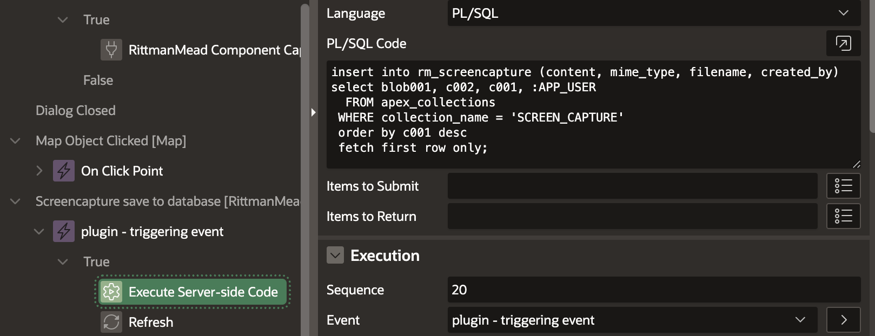Collapse the Screencapture save to database node
Screen dimensions: 875x336
point(15,201)
